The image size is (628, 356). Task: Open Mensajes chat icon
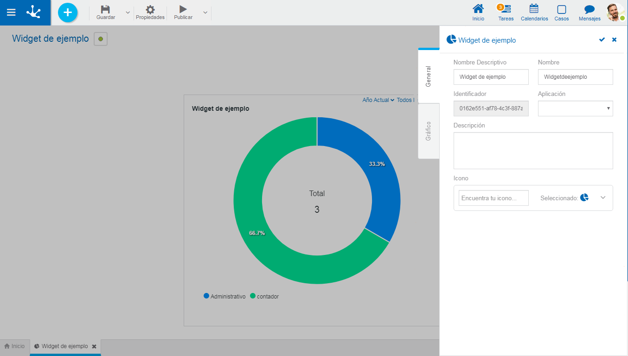(x=590, y=13)
